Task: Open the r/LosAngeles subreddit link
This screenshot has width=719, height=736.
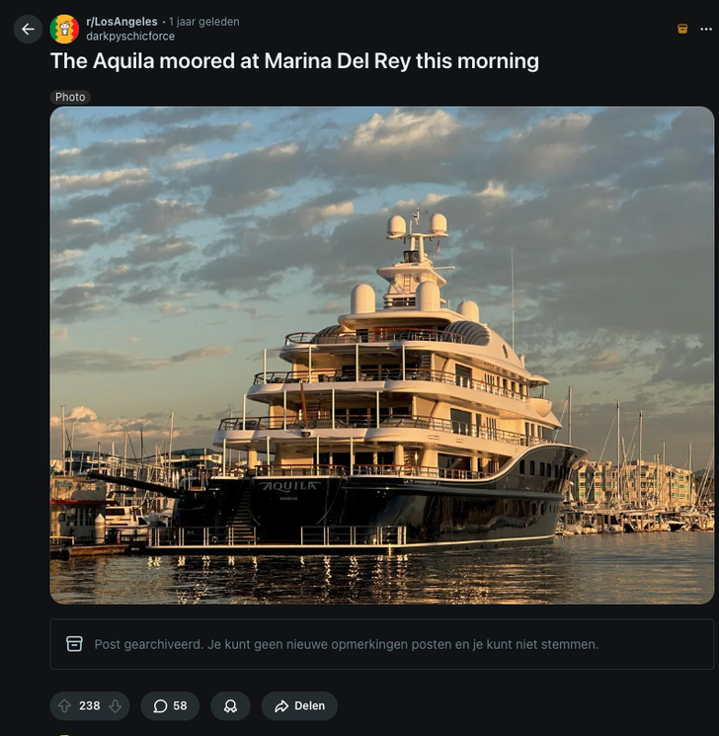Action: [x=121, y=22]
